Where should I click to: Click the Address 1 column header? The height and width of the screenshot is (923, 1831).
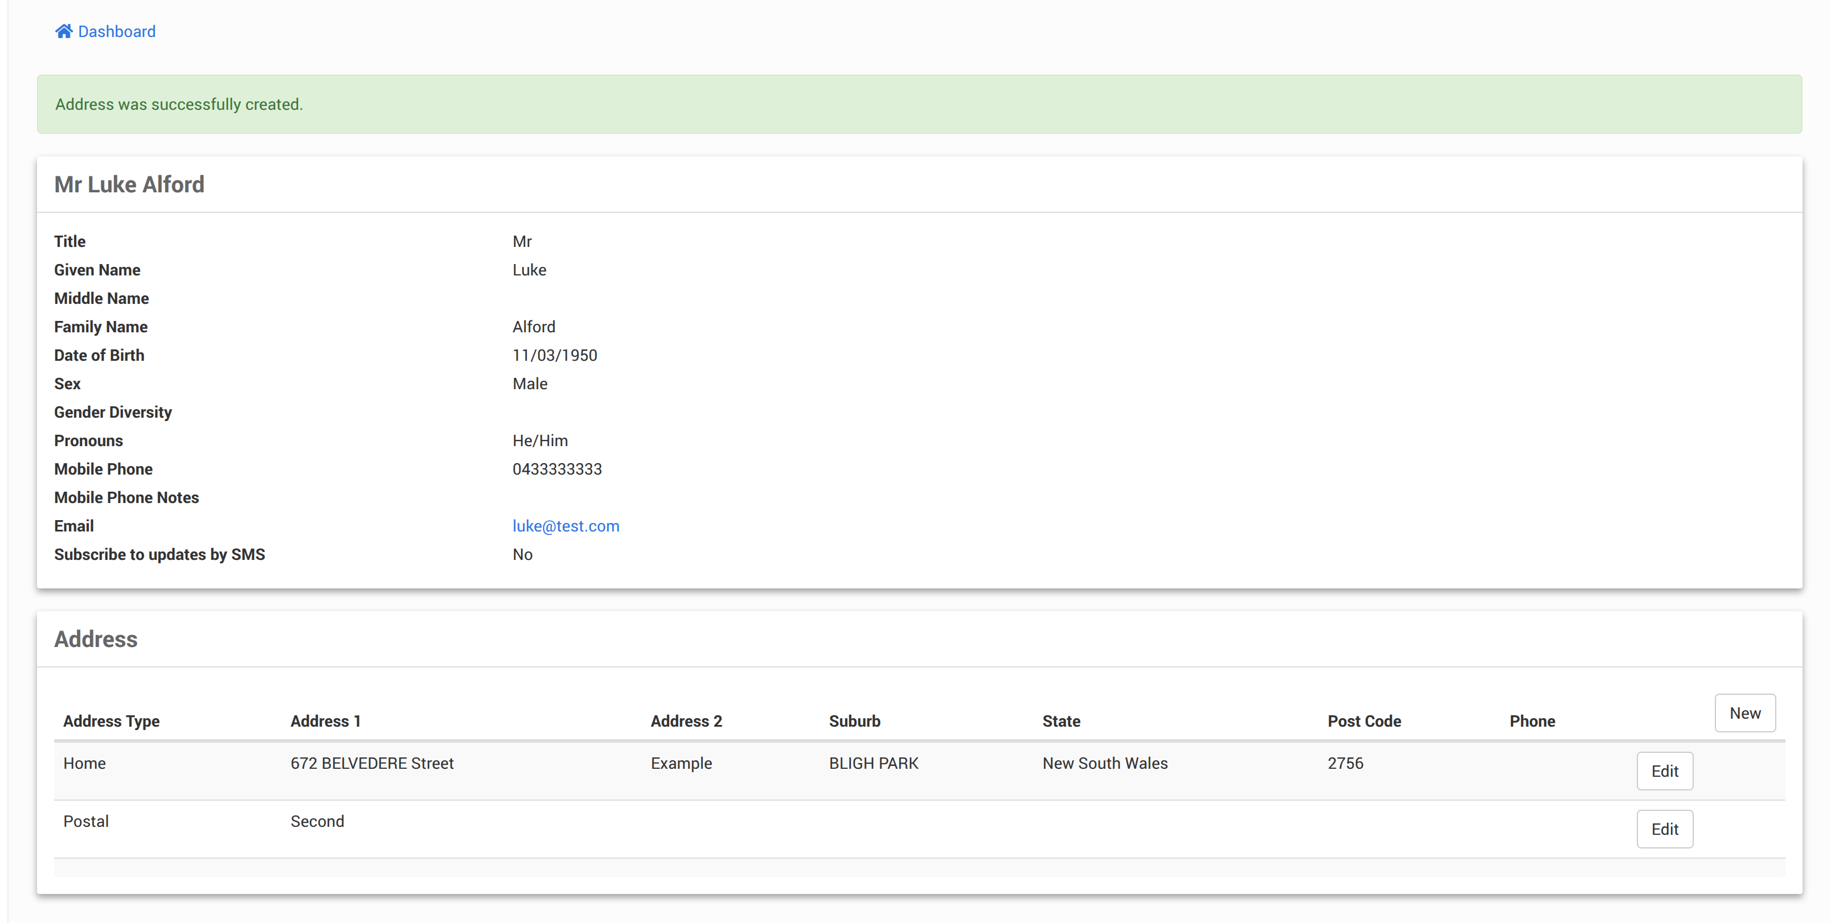326,722
